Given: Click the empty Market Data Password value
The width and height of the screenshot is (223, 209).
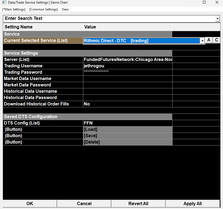Looking at the screenshot, I should click(x=128, y=85).
